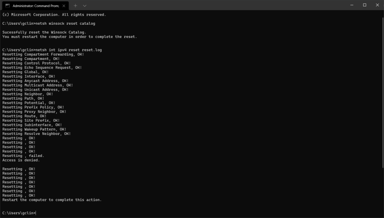Image resolution: width=384 pixels, height=218 pixels.
Task: Click the 'Access is denied.' message
Action: pos(21,160)
